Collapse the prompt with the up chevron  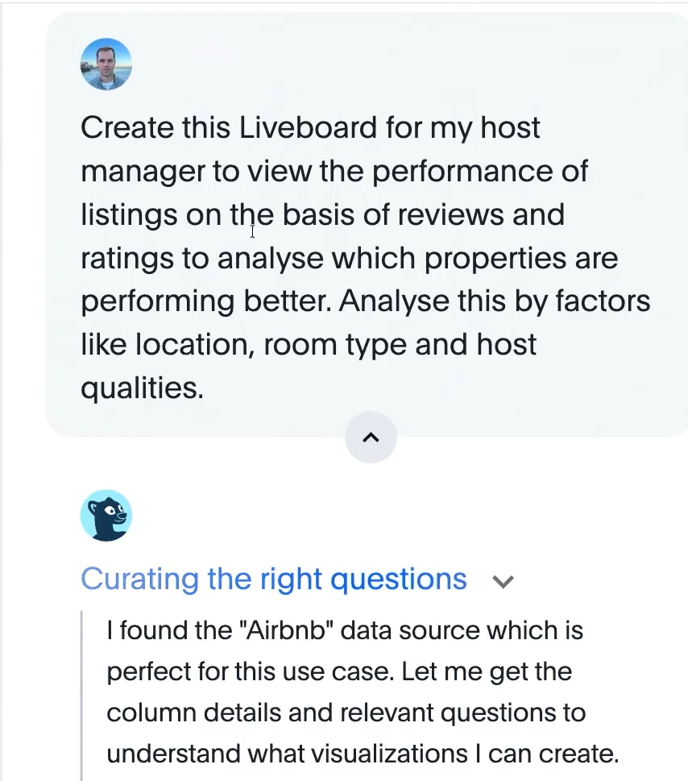[x=371, y=438]
